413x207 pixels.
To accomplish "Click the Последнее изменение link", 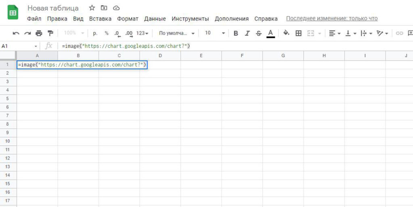I will 332,19.
